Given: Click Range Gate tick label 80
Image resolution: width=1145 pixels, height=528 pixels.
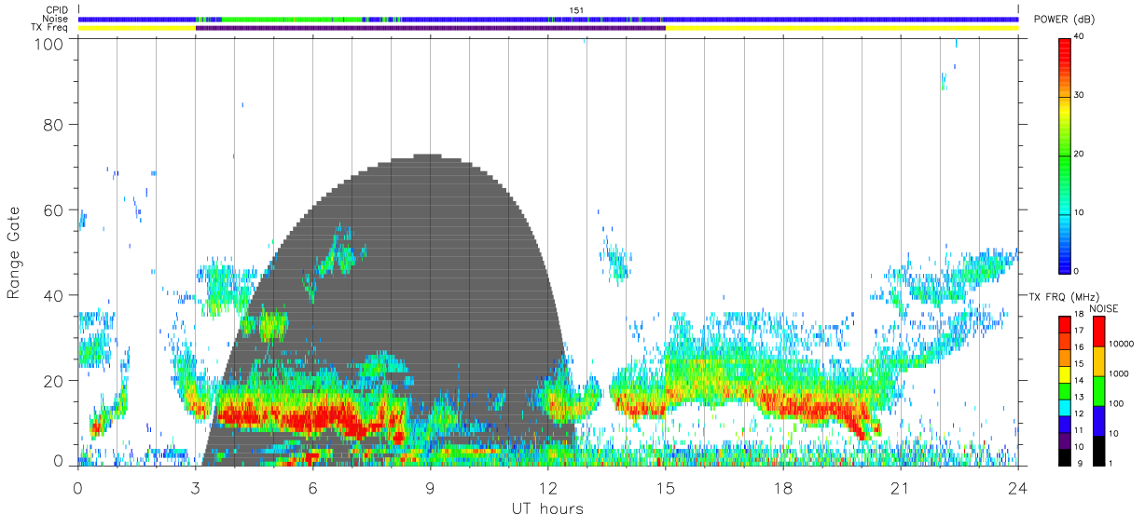Looking at the screenshot, I should pyautogui.click(x=55, y=124).
